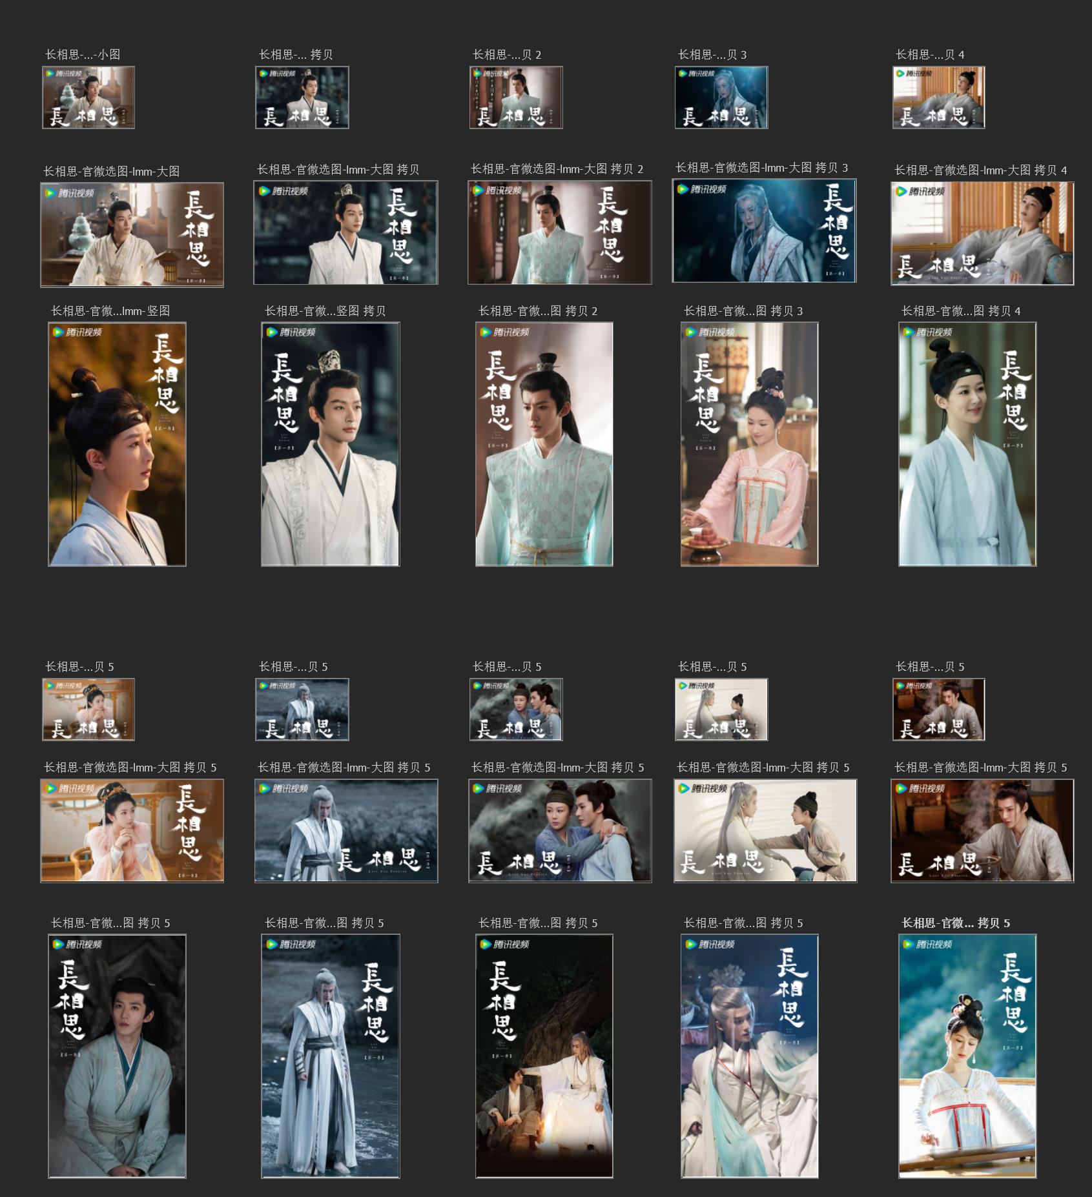The height and width of the screenshot is (1197, 1092).
Task: Select the artboard label '长相思-... 拷贝'
Action: click(x=296, y=55)
